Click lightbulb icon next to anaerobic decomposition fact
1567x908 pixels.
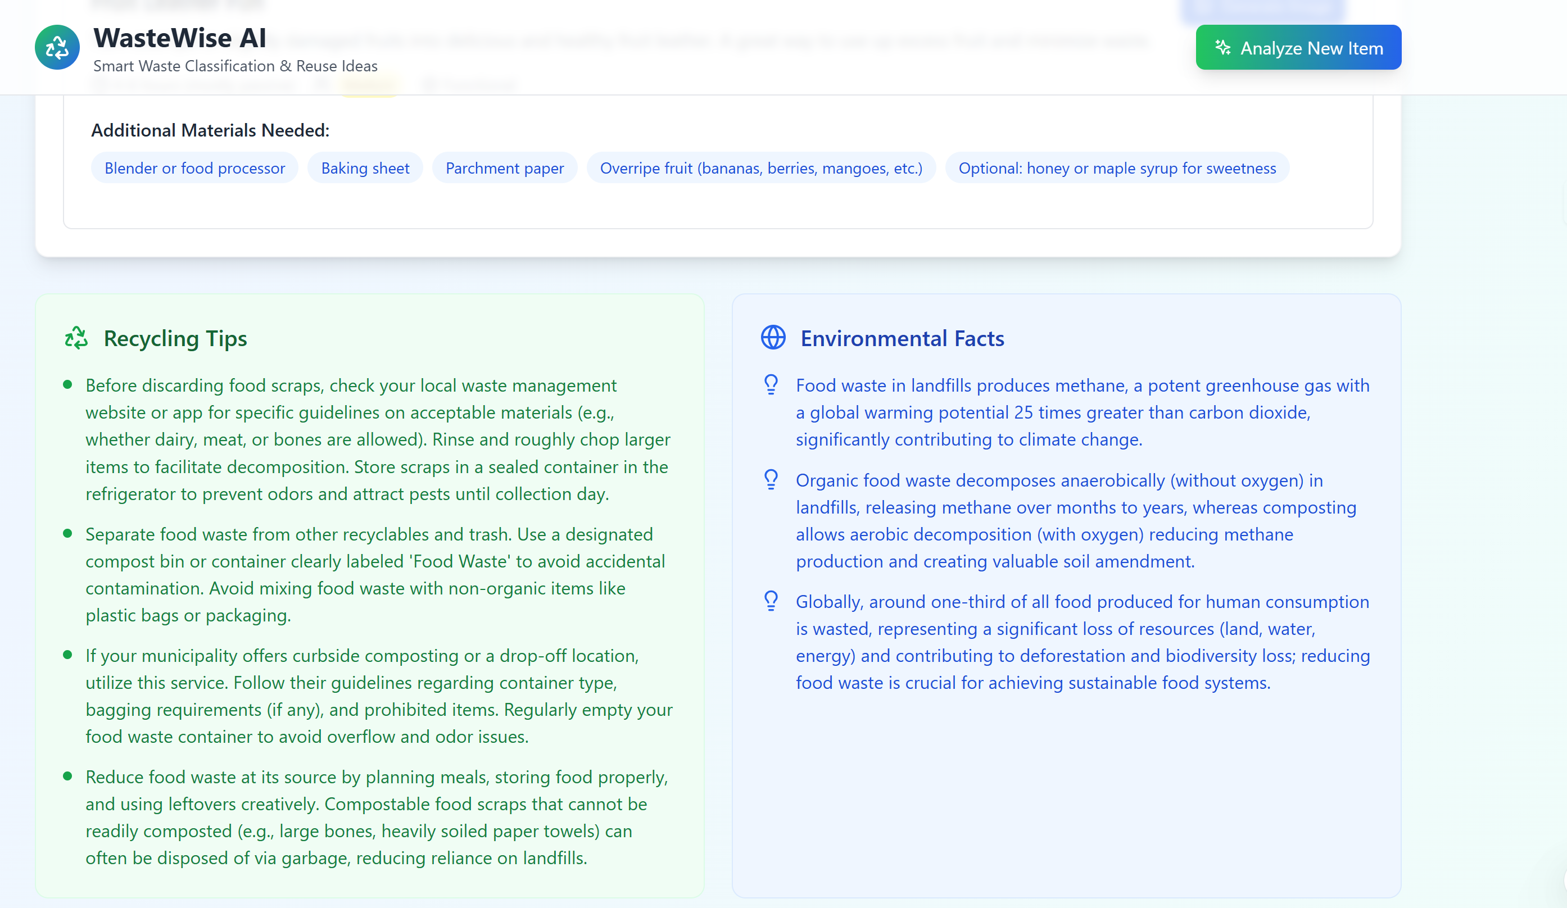point(771,479)
